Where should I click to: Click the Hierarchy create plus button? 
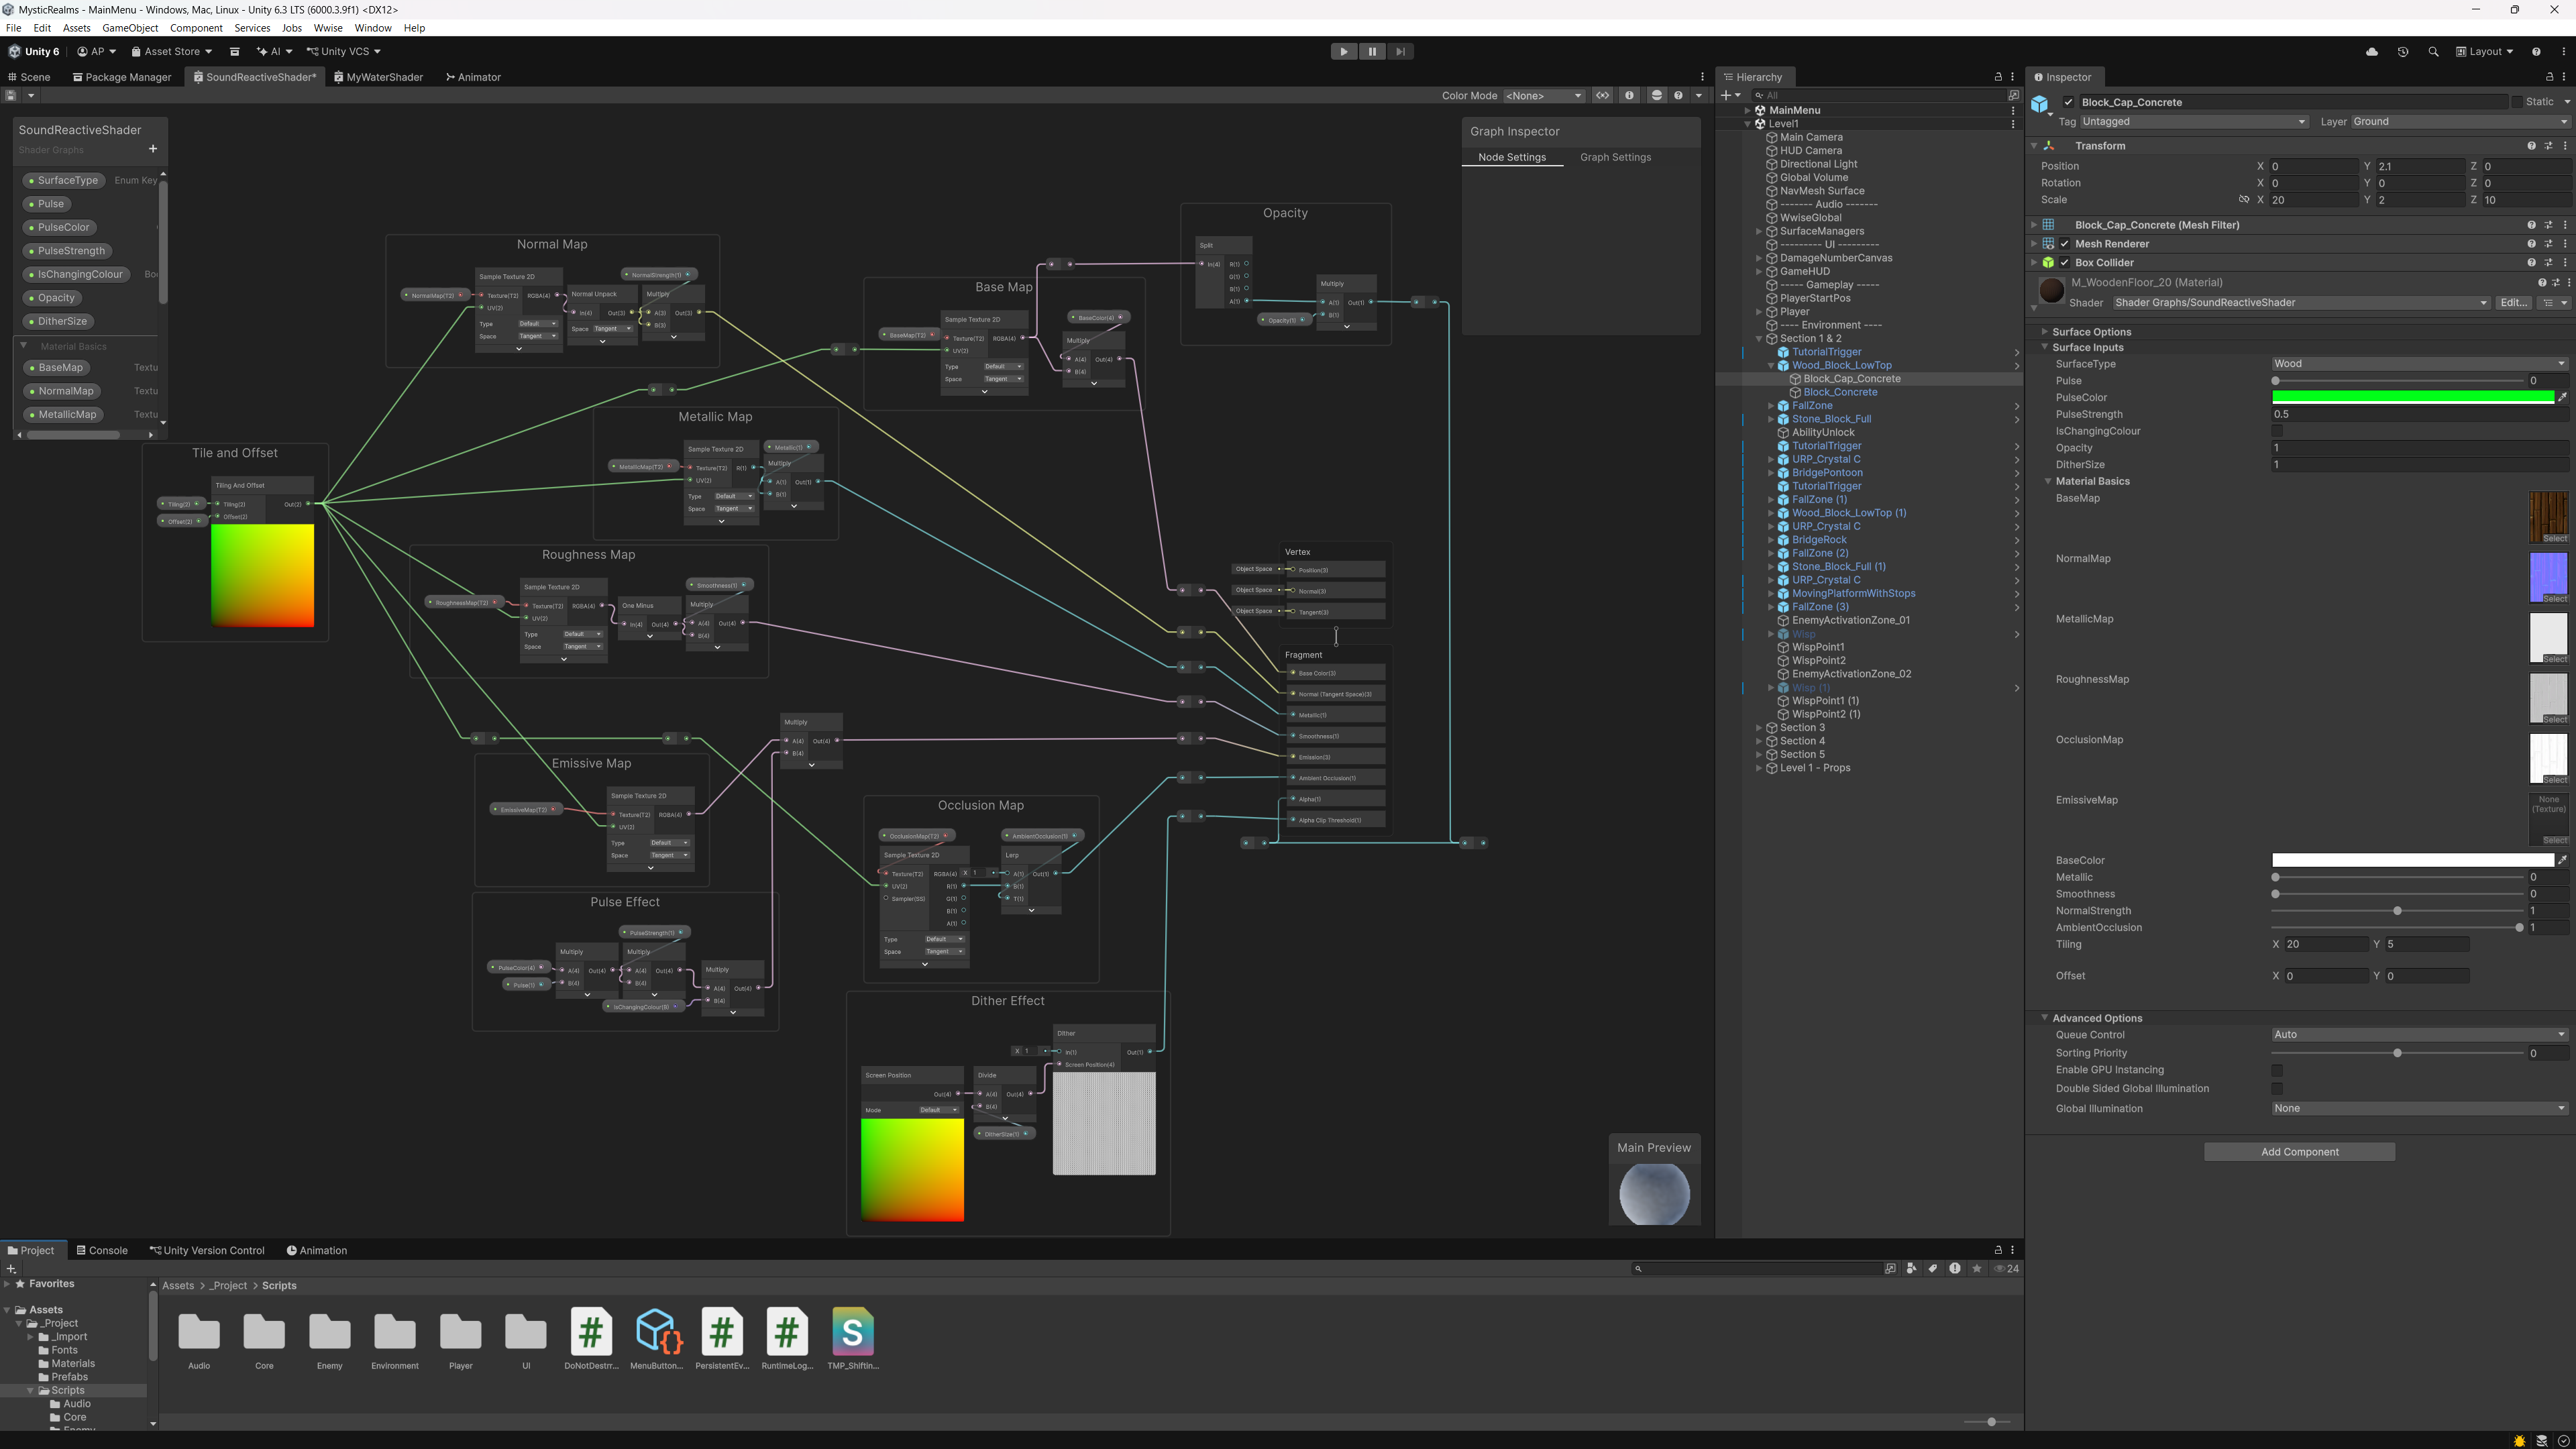click(1726, 96)
